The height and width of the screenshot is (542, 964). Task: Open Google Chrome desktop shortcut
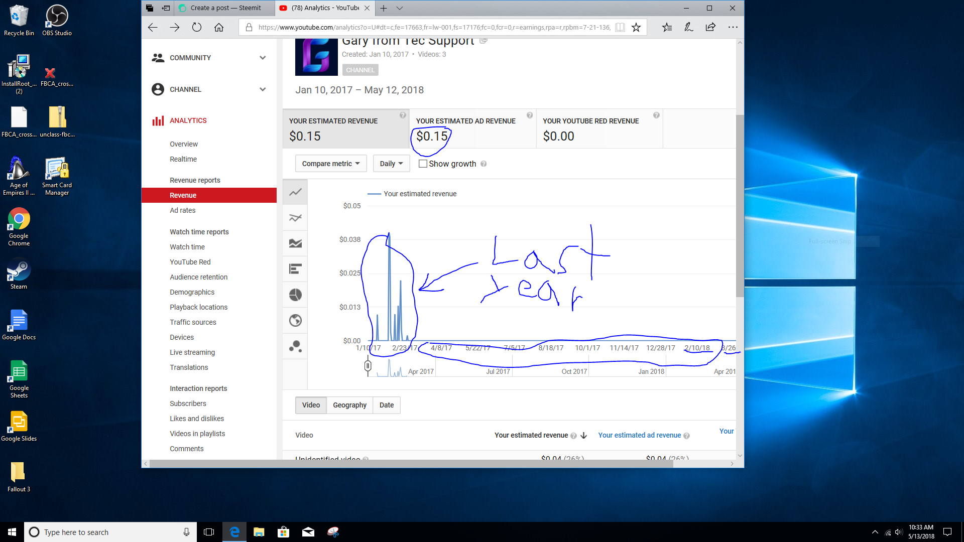19,227
